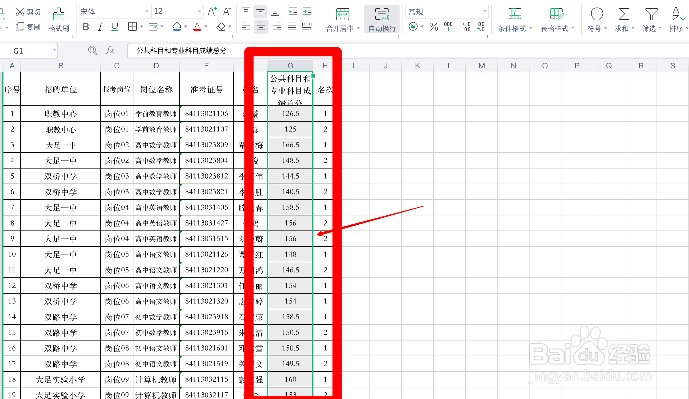Click the increase indent icon
689x399 pixels.
pyautogui.click(x=307, y=12)
